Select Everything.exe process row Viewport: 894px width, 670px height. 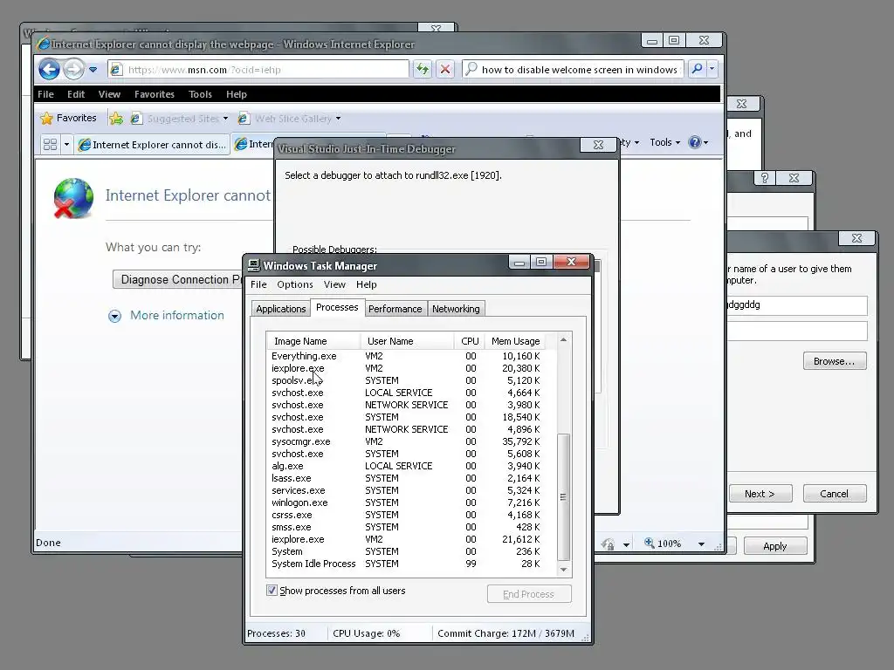click(x=406, y=356)
